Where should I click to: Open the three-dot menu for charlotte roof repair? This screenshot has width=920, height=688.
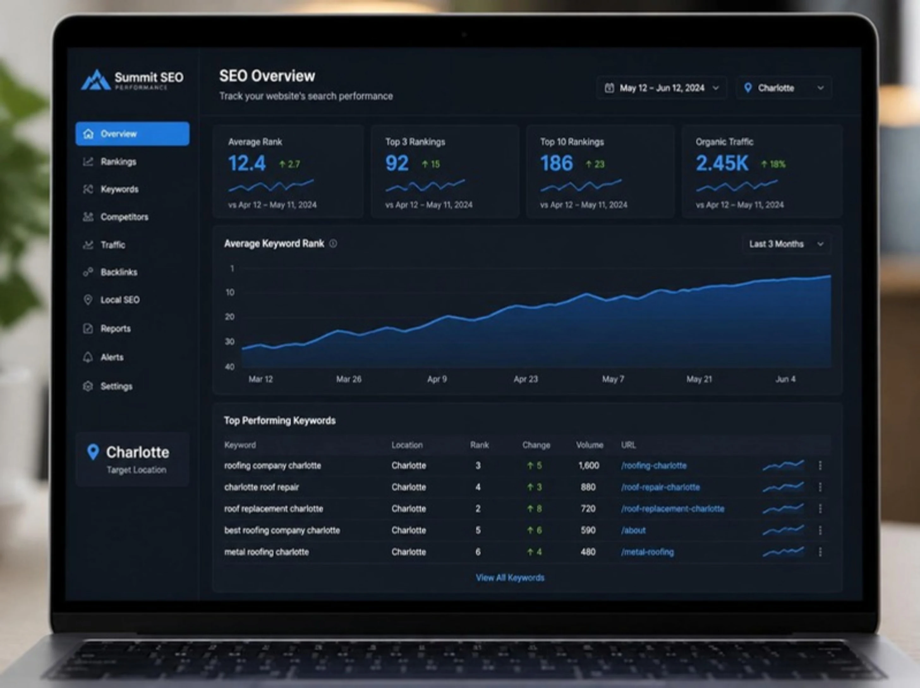pyautogui.click(x=820, y=487)
